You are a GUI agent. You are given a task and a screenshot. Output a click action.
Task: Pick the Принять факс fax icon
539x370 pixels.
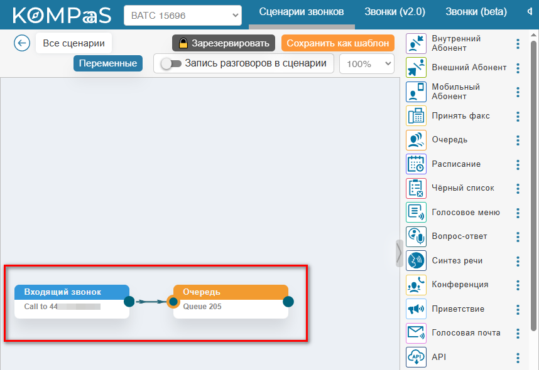coord(416,116)
